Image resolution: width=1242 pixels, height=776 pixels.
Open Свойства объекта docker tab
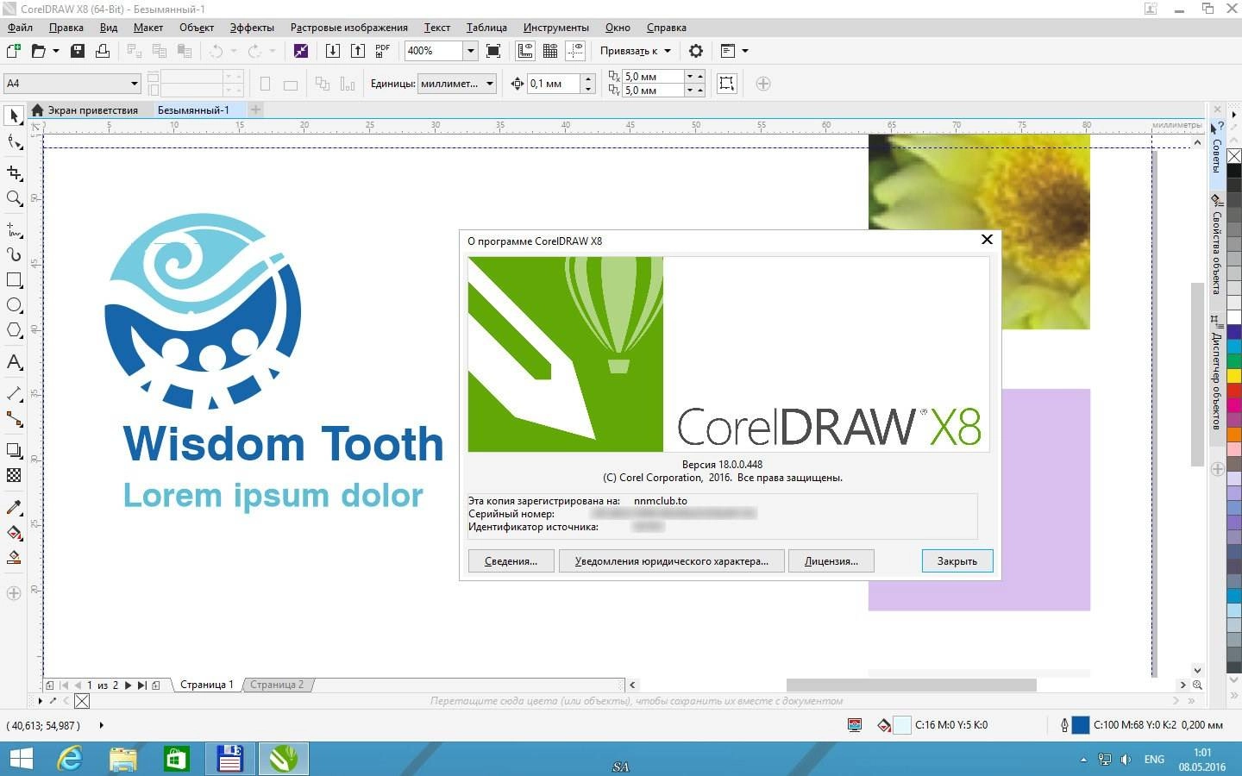pyautogui.click(x=1216, y=246)
